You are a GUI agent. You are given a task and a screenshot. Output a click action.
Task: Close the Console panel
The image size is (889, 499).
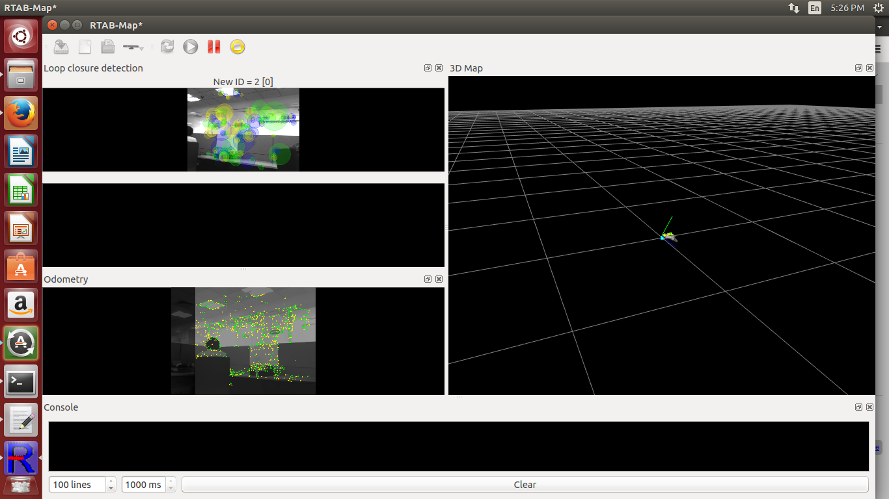(x=869, y=407)
